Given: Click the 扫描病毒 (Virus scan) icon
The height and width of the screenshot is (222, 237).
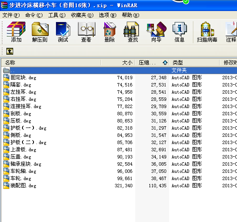Looking at the screenshot, I should point(207,32).
